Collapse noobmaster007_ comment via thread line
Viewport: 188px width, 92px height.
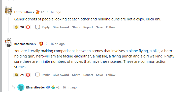[x=8, y=70]
